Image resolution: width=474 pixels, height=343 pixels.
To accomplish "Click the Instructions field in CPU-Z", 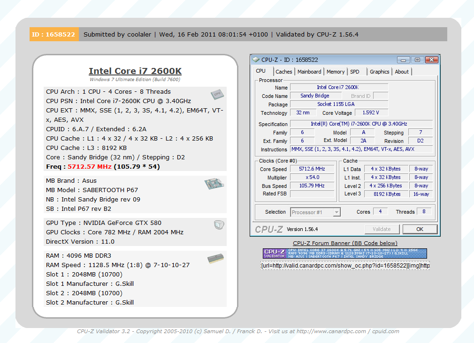I will [361, 149].
